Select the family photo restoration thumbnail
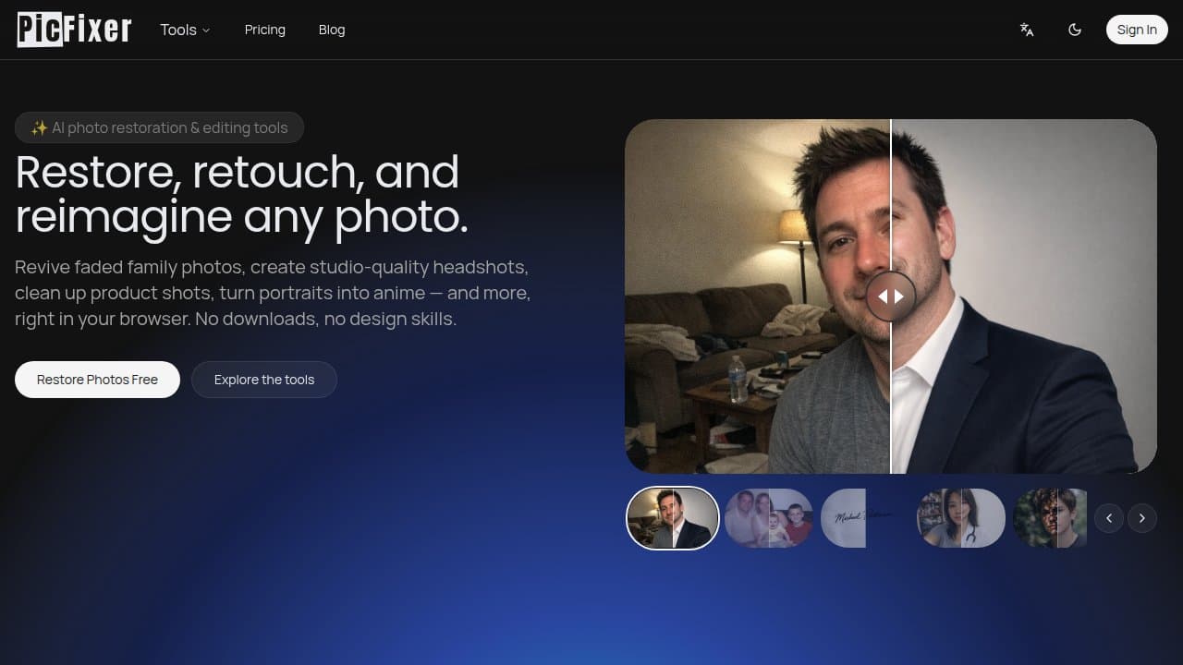Screen dimensions: 1183x665 (x=769, y=518)
